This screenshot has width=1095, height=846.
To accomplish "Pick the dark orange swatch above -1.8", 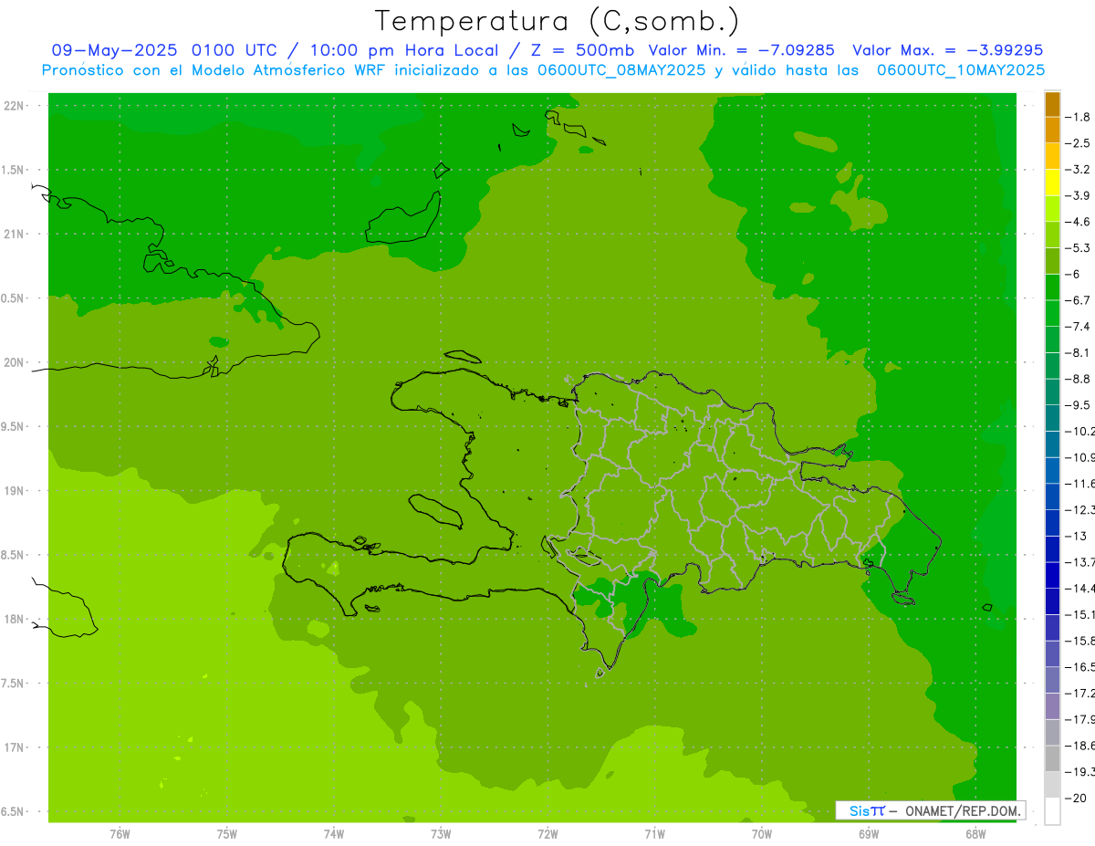I will (x=1052, y=104).
